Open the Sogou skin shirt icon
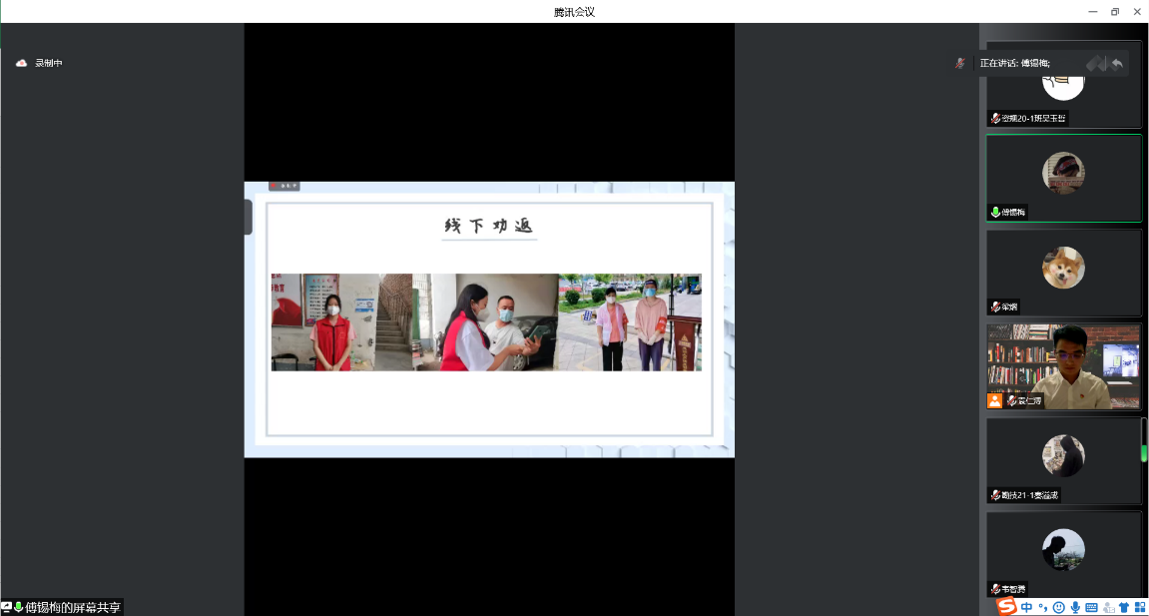 pos(1123,606)
